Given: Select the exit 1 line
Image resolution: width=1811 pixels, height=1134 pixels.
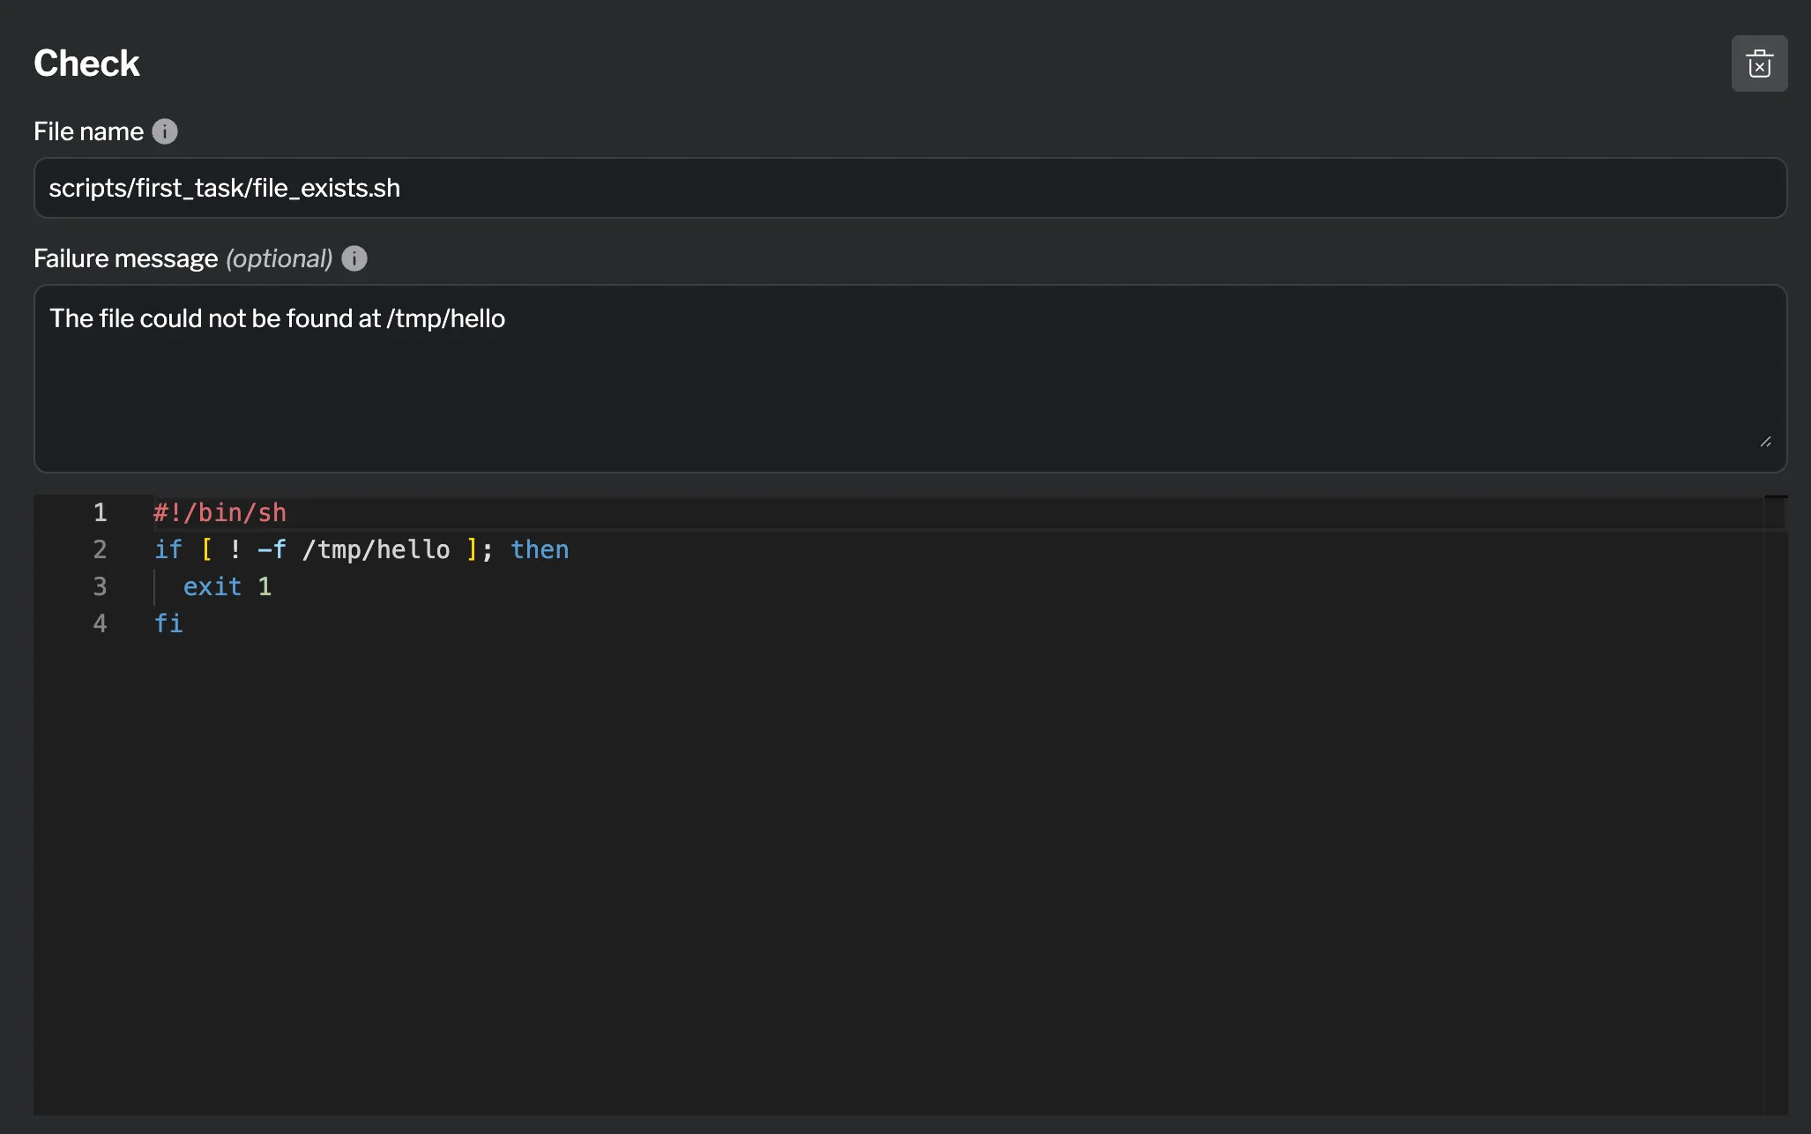Looking at the screenshot, I should coord(227,586).
